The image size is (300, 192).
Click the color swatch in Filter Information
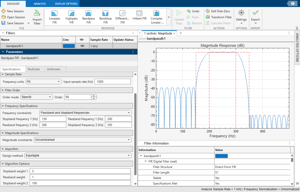(x=221, y=156)
